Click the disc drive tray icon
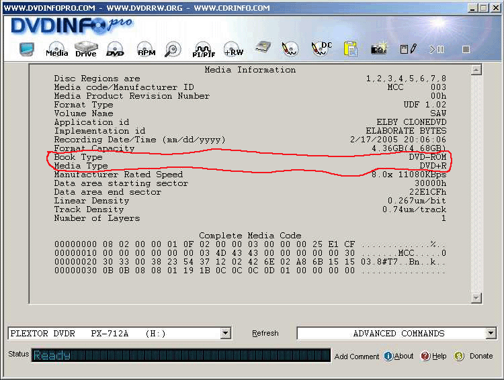This screenshot has height=380, width=504. (x=263, y=47)
